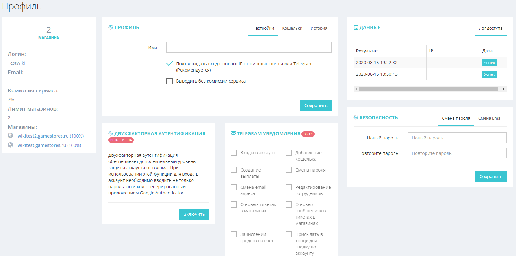Click globe icon next to wikitest2.gamestores.ru
The height and width of the screenshot is (256, 516).
pyautogui.click(x=11, y=136)
